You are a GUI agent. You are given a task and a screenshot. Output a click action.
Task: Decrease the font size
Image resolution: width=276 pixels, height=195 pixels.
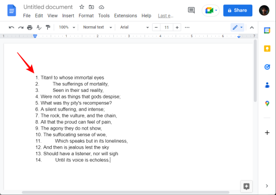click(156, 27)
